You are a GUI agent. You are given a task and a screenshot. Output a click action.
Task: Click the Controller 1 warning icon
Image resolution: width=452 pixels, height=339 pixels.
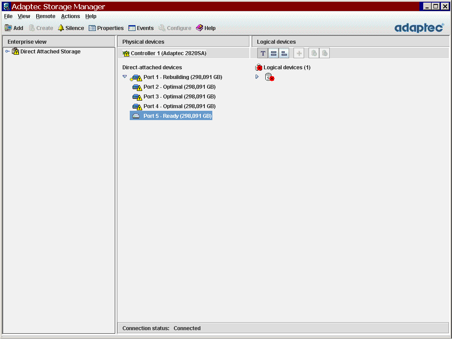[x=126, y=53]
